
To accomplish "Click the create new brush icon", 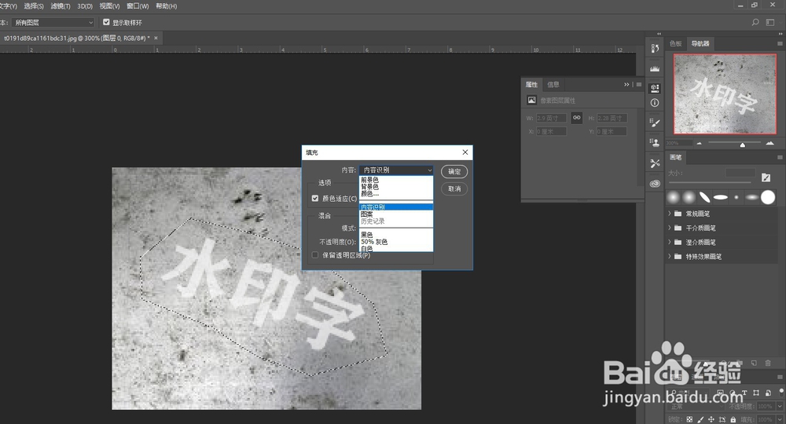I will pos(754,363).
